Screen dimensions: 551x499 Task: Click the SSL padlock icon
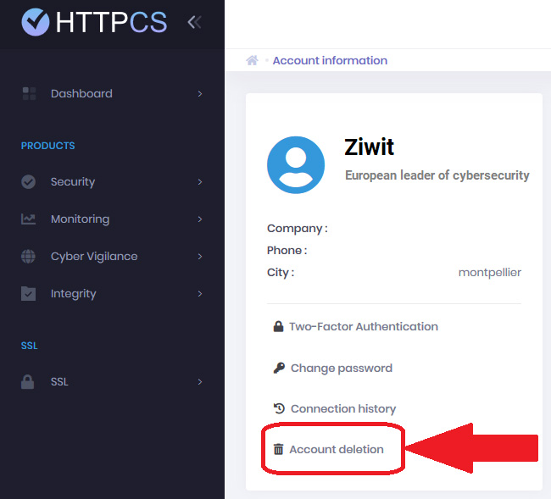[x=29, y=381]
